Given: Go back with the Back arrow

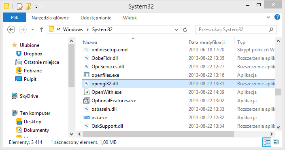Looking at the screenshot, I should (11, 30).
